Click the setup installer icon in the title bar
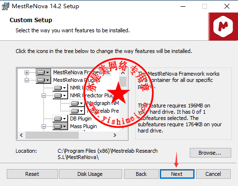This screenshot has width=238, height=186. pyautogui.click(x=5, y=6)
